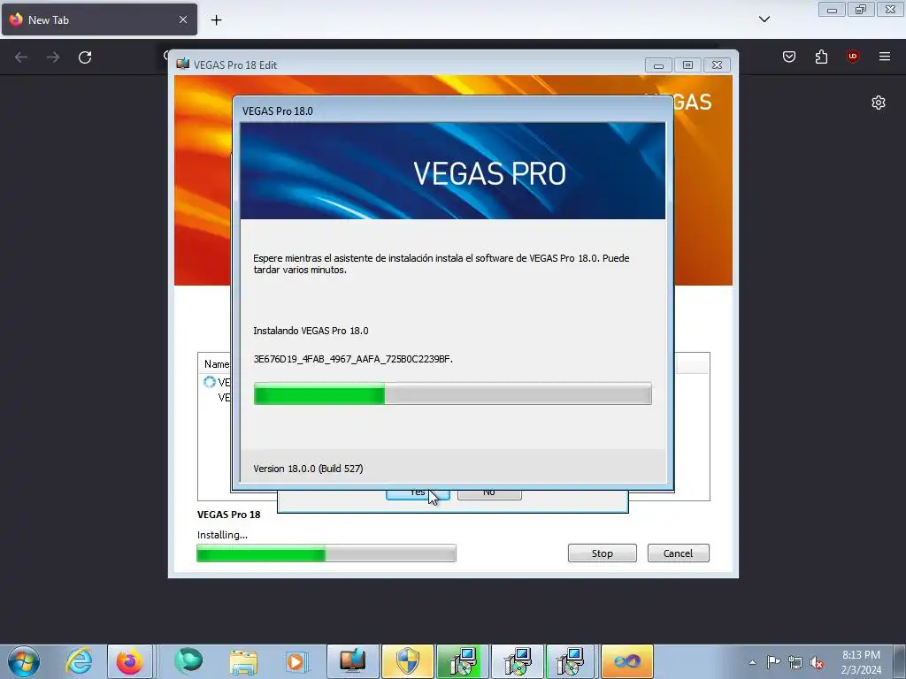Click the Show desktop strip beside the clock
This screenshot has height=679, width=906.
pos(899,662)
